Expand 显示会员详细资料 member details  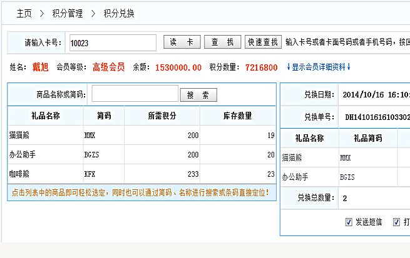coord(319,67)
